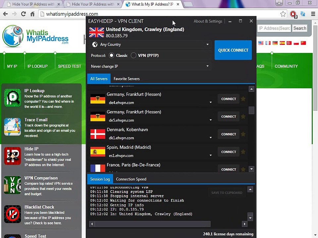Image resolution: width=318 pixels, height=238 pixels.
Task: Click the Blacklist Check icon
Action: [x=12, y=214]
